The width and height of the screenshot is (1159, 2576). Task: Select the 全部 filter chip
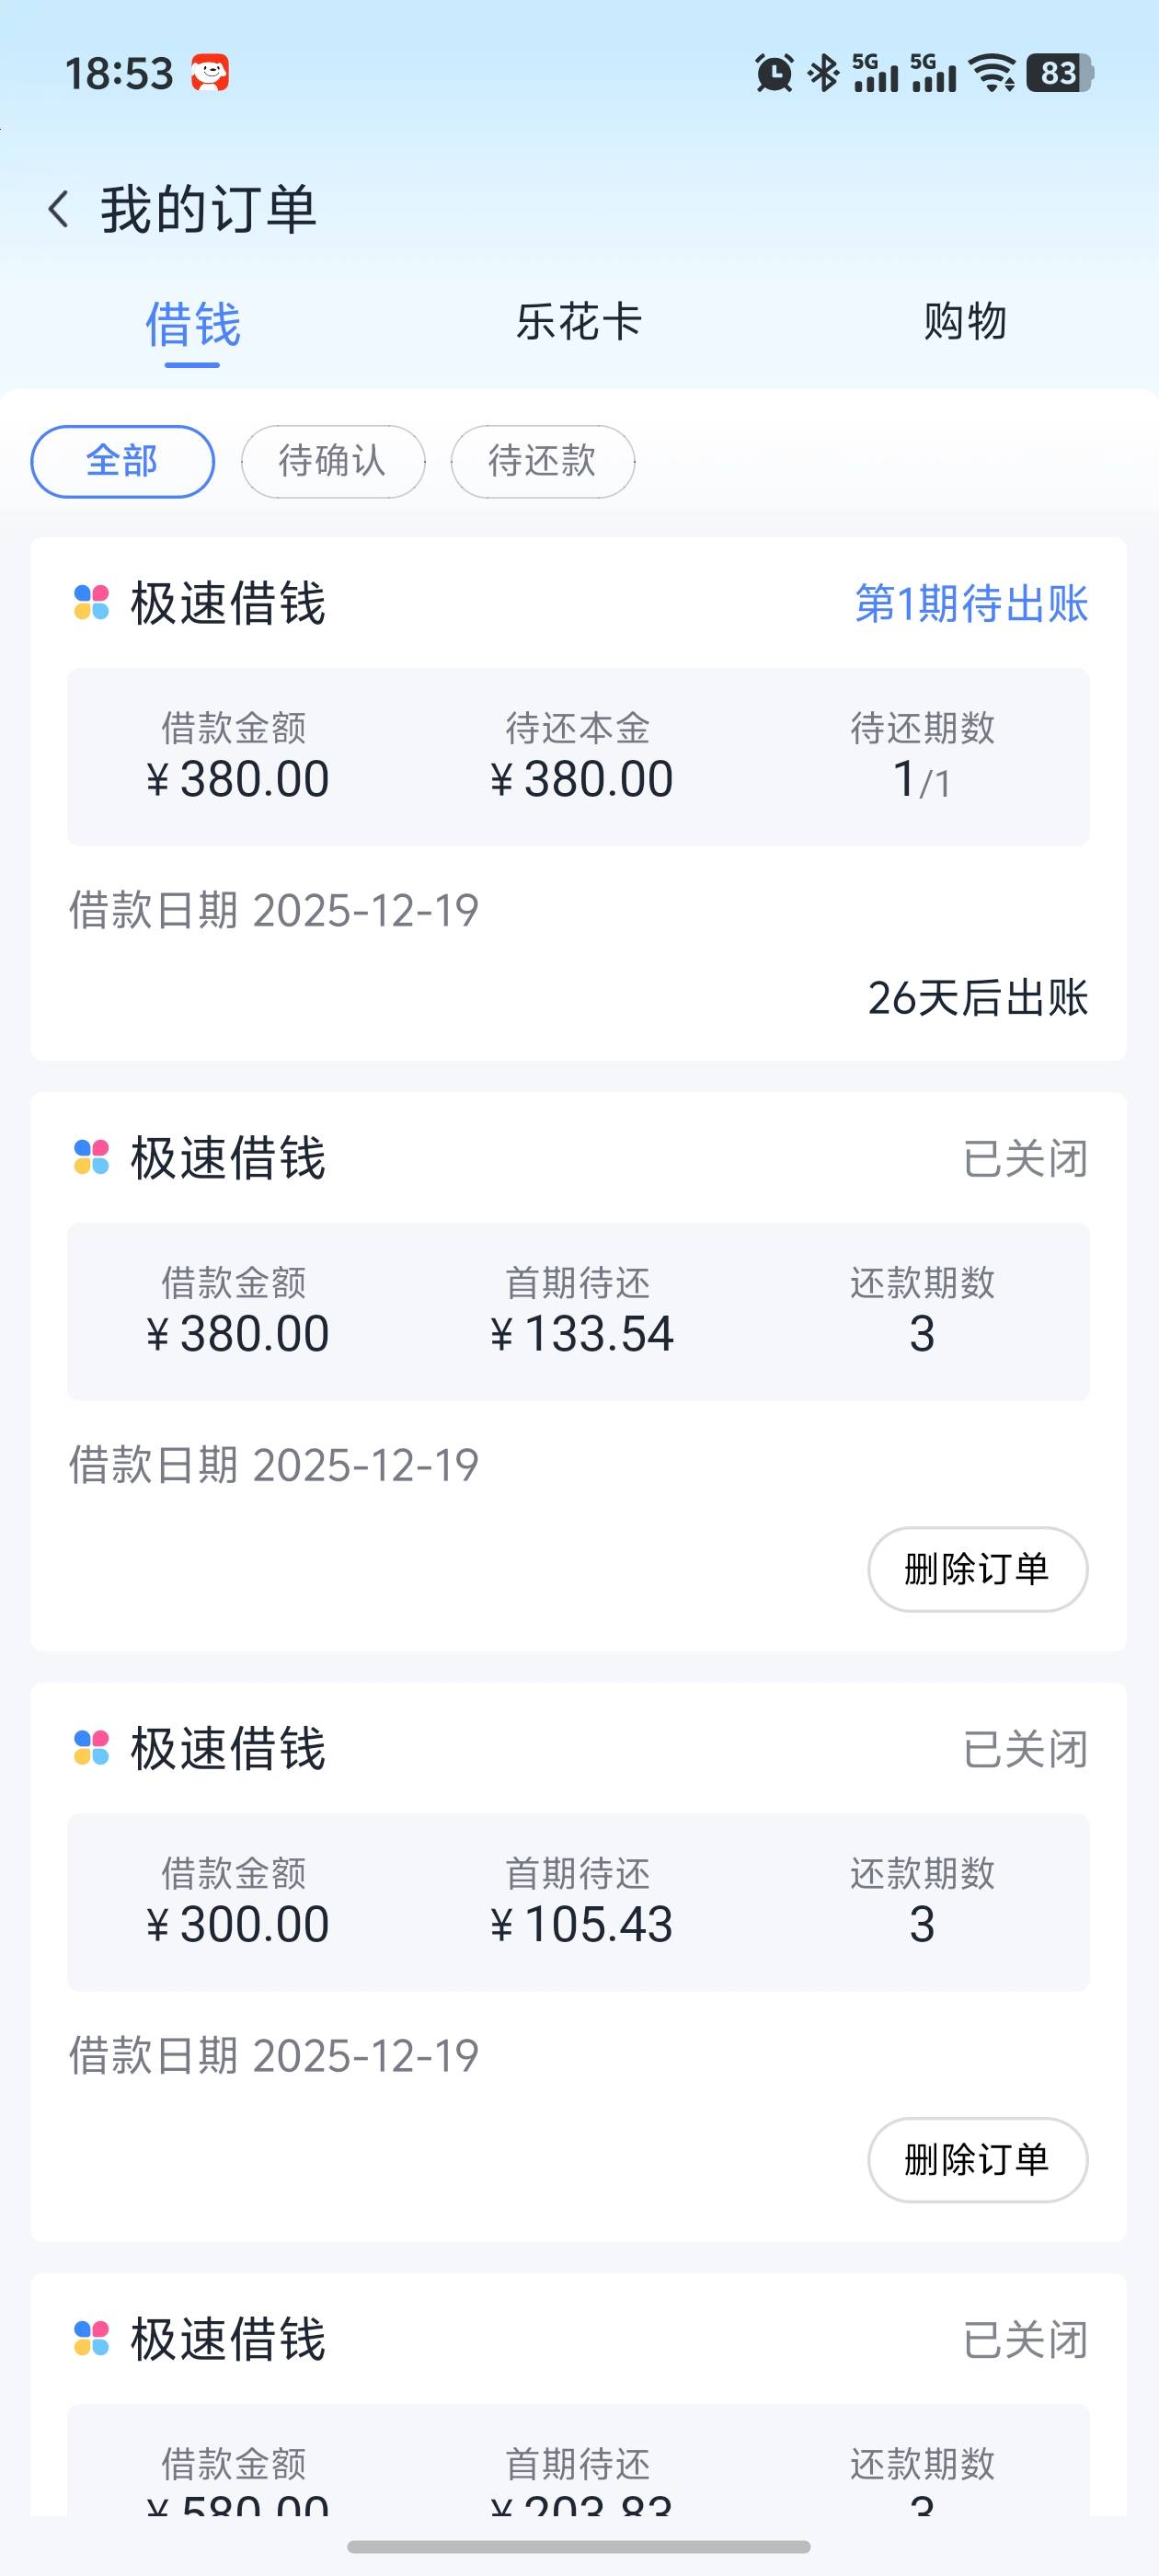pos(122,461)
